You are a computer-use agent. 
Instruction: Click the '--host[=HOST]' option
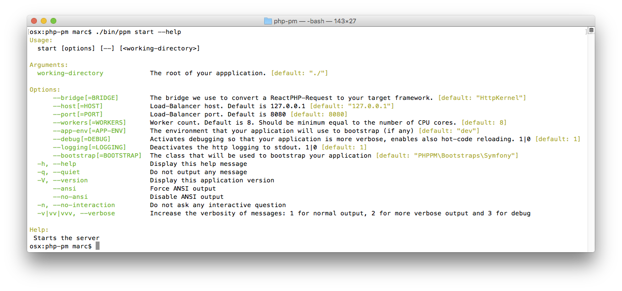pyautogui.click(x=78, y=106)
